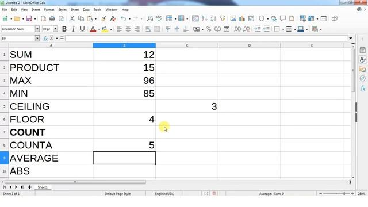368x207 pixels.
Task: Click the add new sheet plus button
Action: click(29, 187)
